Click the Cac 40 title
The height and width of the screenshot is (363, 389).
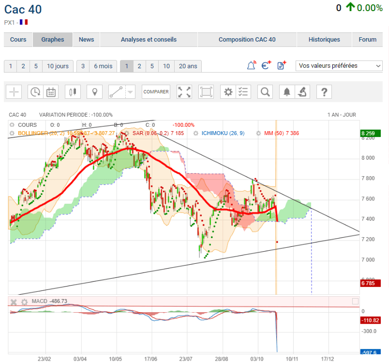click(x=23, y=10)
